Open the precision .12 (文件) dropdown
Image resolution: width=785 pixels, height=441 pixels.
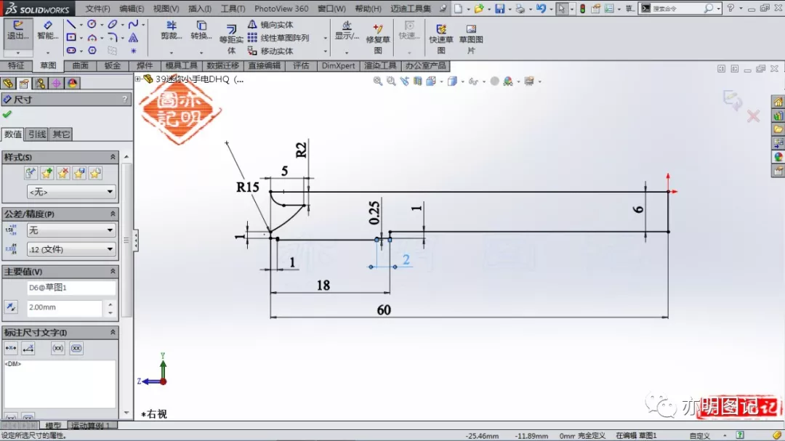(x=71, y=249)
